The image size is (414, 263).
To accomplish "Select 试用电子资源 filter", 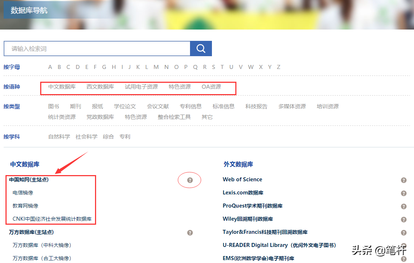I will coord(141,87).
